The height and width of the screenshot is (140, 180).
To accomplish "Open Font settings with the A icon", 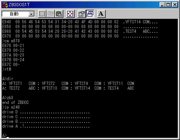I will click(x=101, y=14).
